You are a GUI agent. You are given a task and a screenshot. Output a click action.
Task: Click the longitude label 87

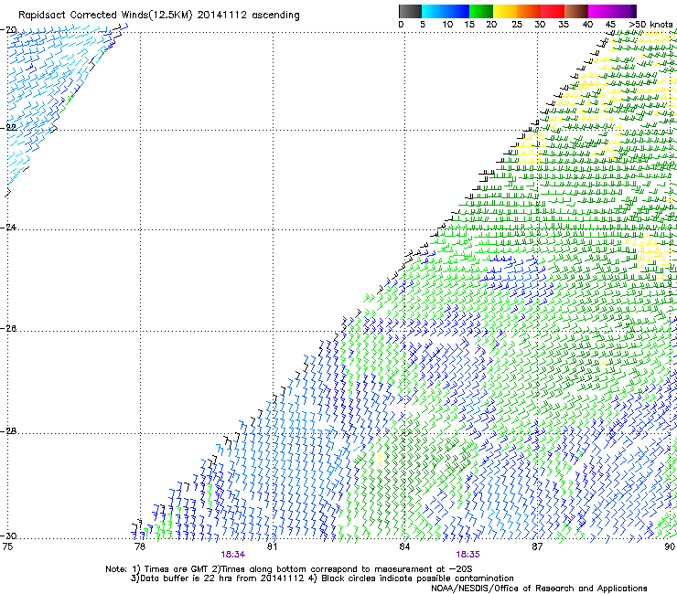[x=537, y=546]
